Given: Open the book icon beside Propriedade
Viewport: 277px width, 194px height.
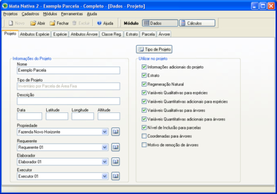Looking at the screenshot, I should pyautogui.click(x=115, y=132).
